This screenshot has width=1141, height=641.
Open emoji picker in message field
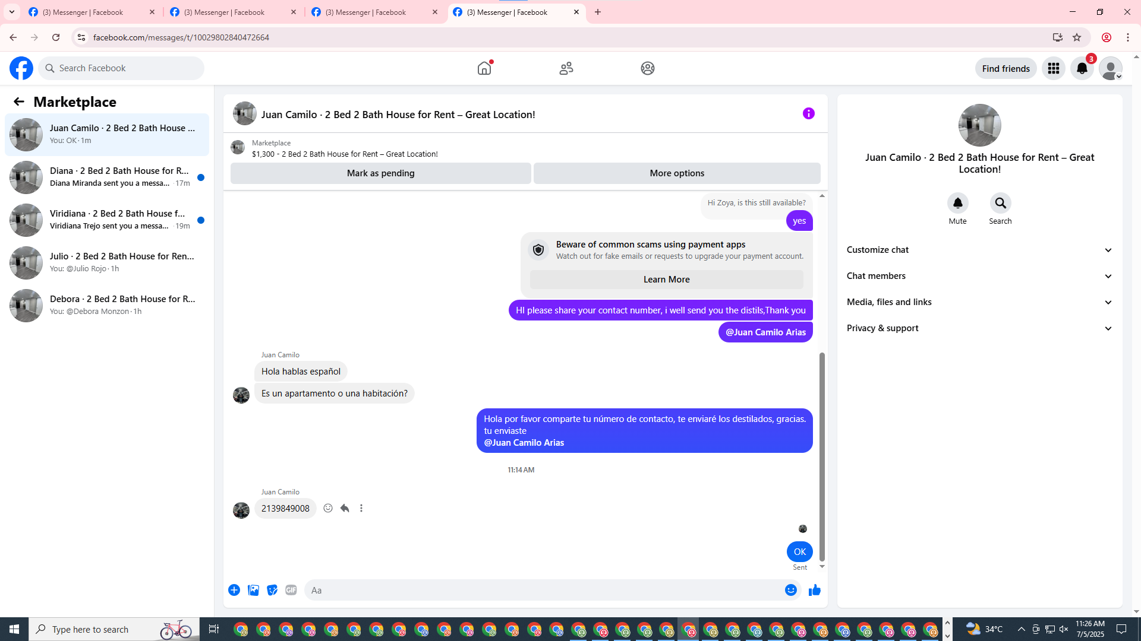click(x=790, y=590)
